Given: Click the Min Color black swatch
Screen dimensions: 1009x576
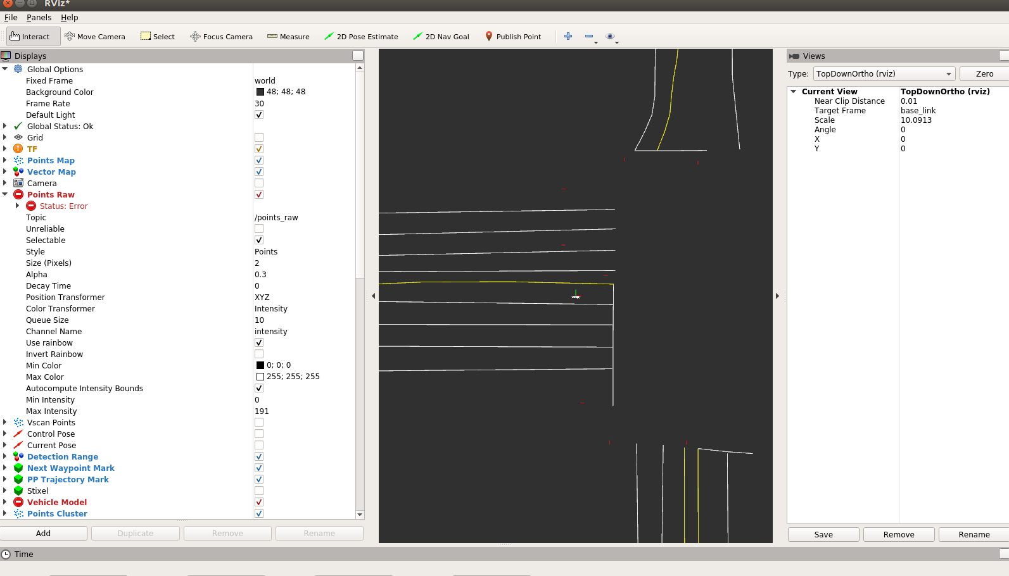Looking at the screenshot, I should click(x=260, y=365).
